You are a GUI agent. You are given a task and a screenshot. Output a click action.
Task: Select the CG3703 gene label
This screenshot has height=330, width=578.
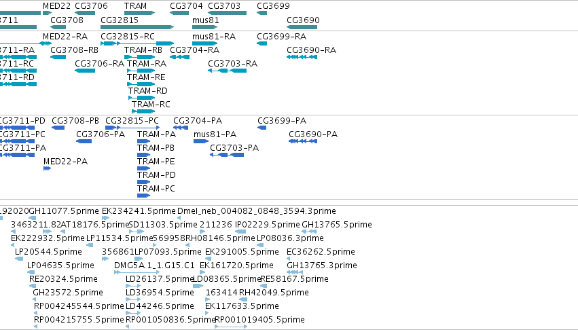tap(224, 6)
